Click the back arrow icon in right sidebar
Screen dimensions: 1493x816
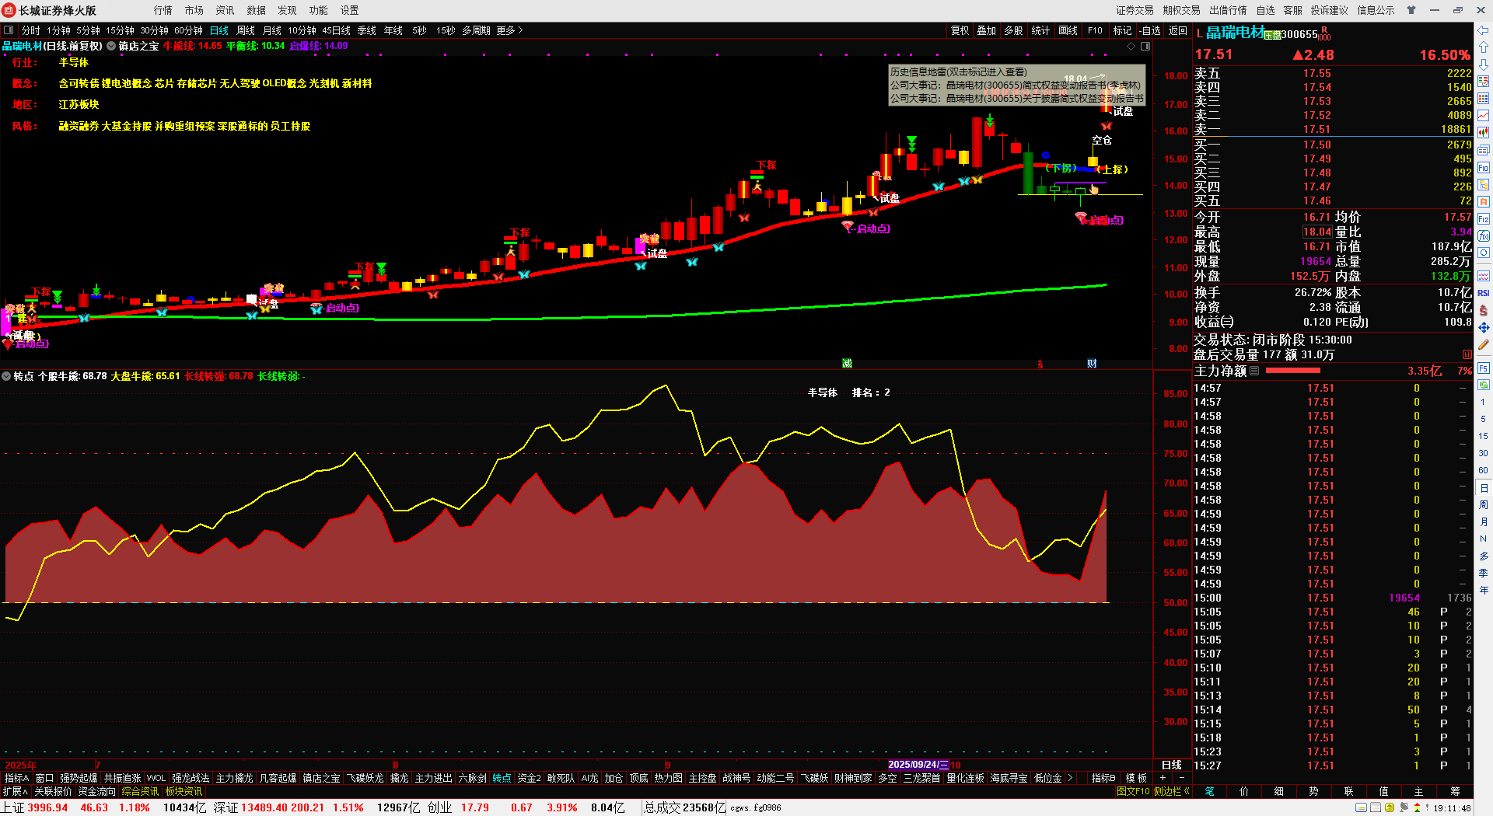click(1484, 30)
